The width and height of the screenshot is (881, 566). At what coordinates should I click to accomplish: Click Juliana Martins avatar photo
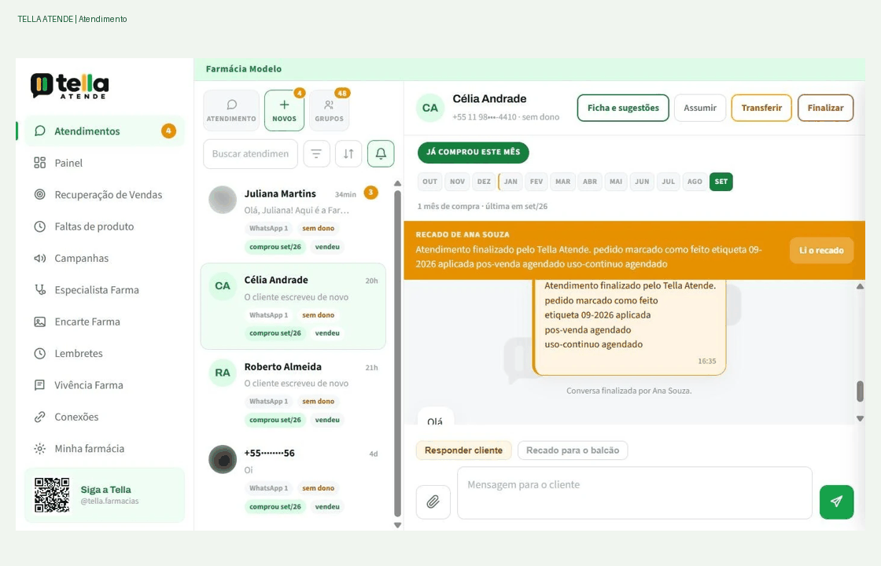click(223, 200)
